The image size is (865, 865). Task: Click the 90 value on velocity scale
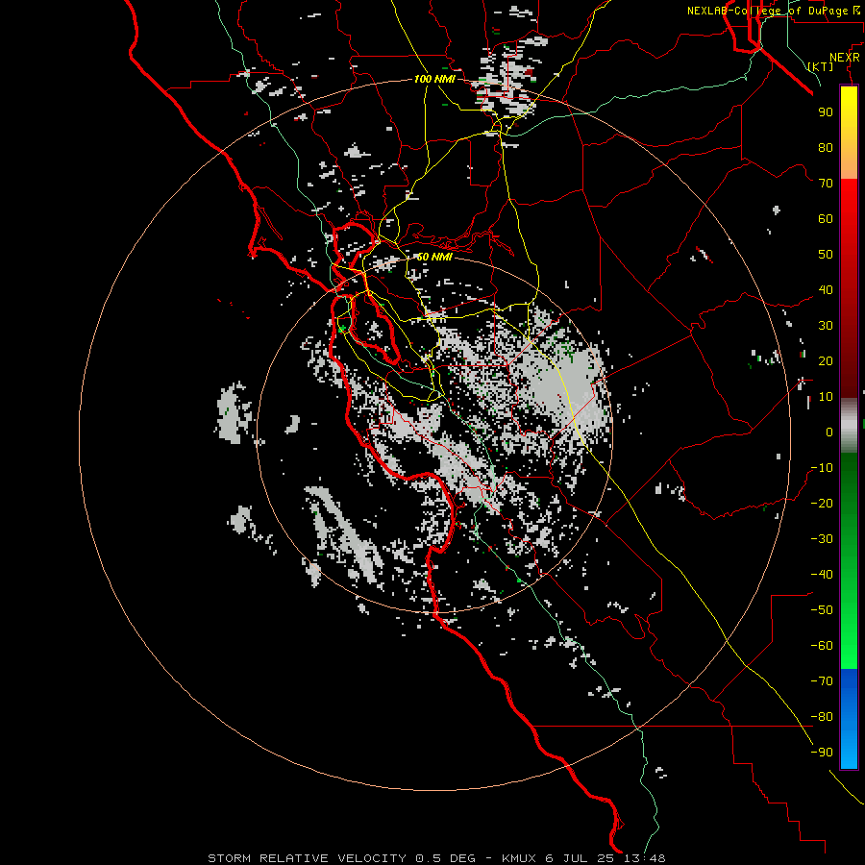click(826, 112)
